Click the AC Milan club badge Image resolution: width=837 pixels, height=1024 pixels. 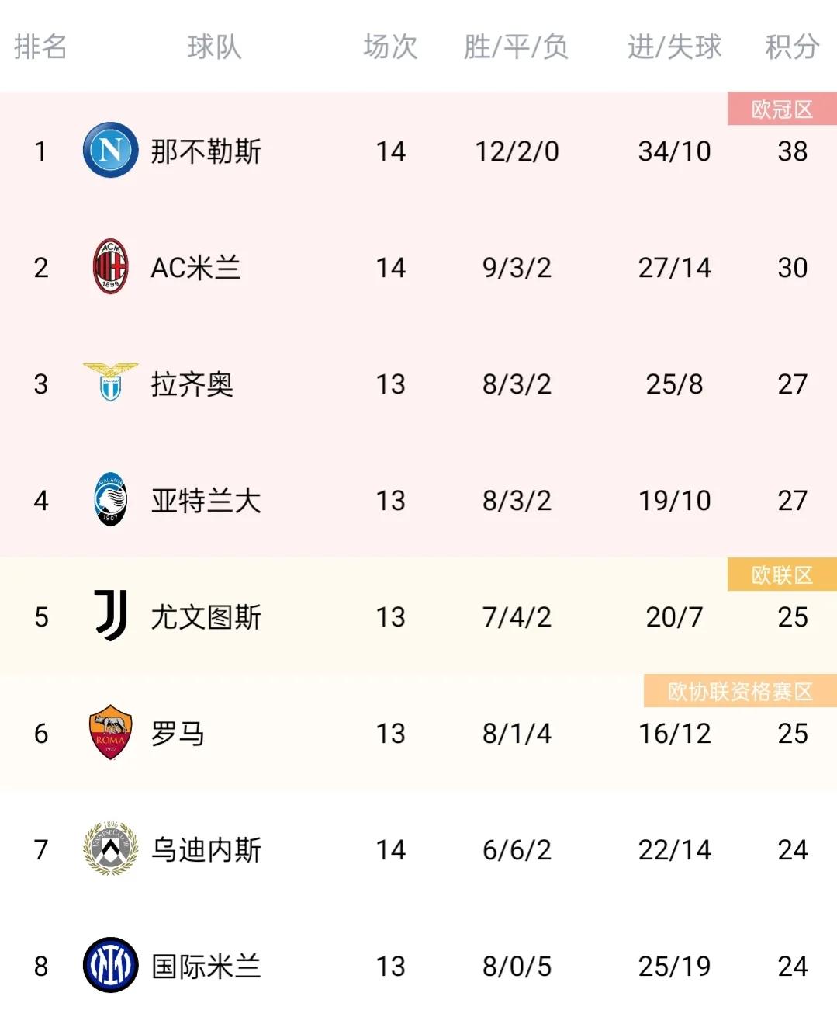(x=111, y=267)
